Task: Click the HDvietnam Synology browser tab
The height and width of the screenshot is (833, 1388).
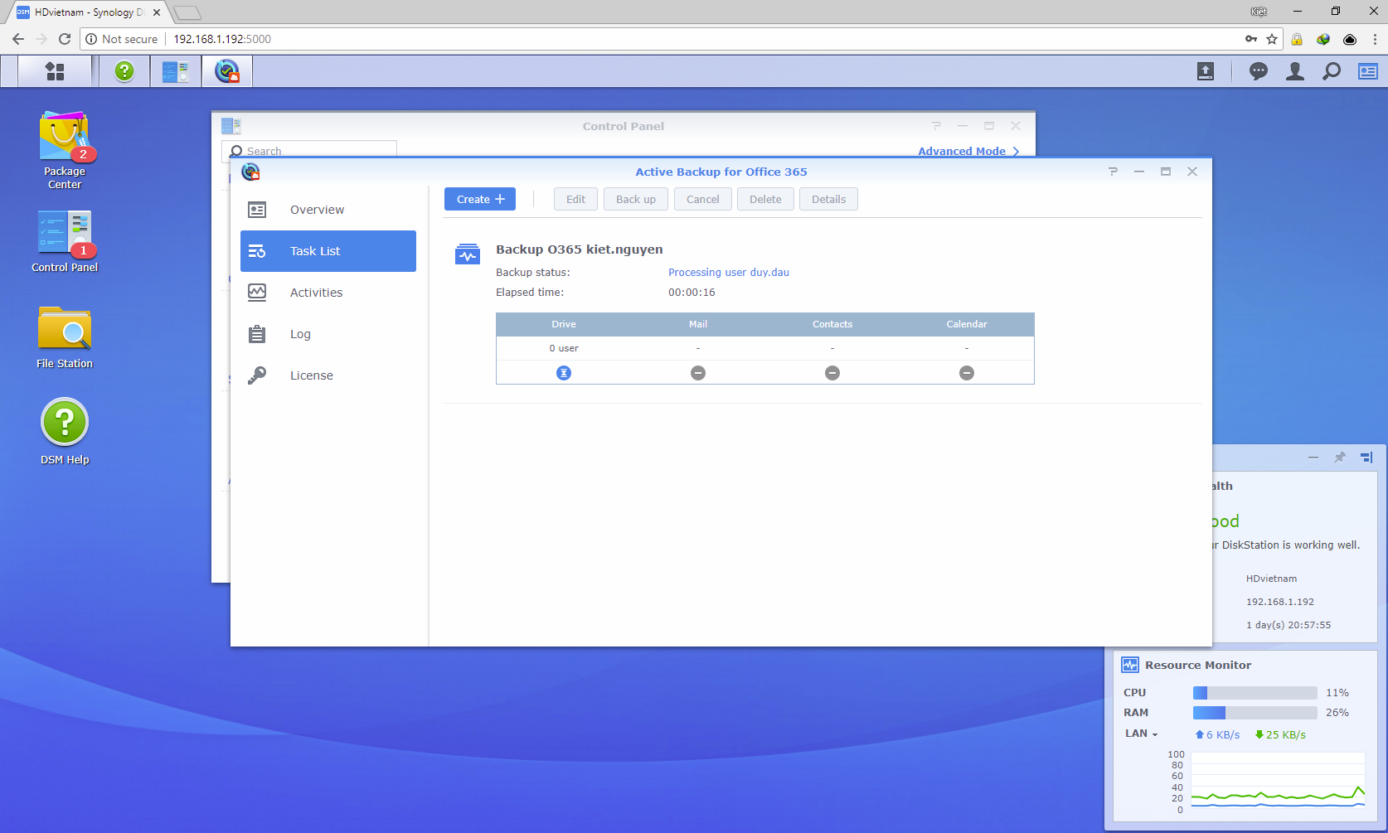Action: click(x=87, y=12)
